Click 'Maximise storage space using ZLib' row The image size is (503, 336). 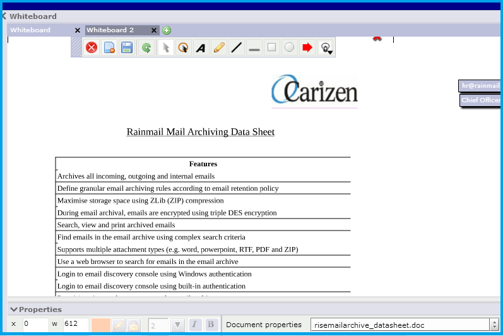203,201
